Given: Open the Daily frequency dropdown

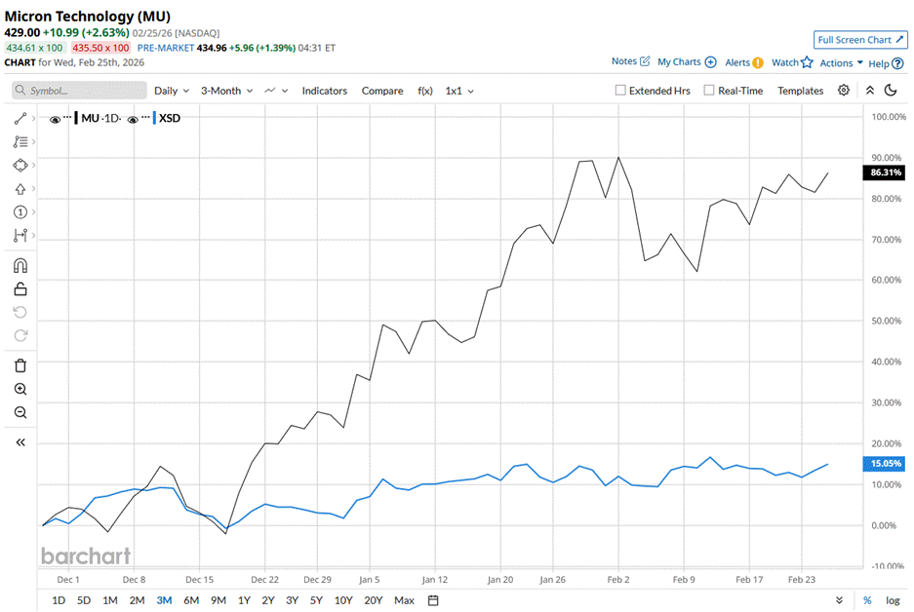Looking at the screenshot, I should point(172,91).
